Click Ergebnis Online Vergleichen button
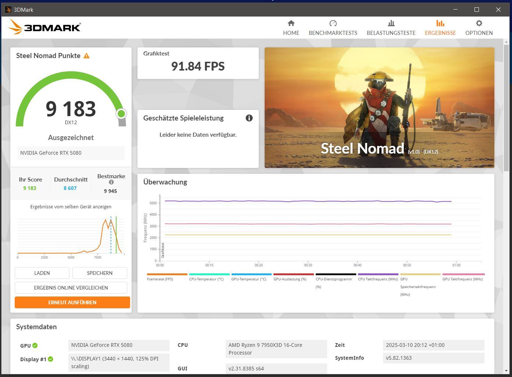Screen dimensions: 512x377 tap(71, 288)
